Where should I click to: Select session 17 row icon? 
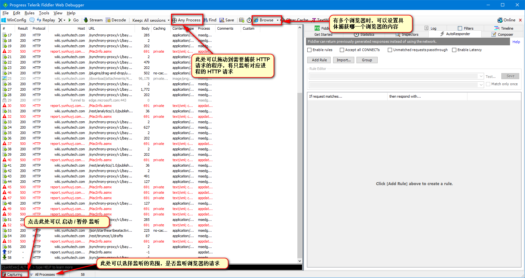click(x=4, y=35)
